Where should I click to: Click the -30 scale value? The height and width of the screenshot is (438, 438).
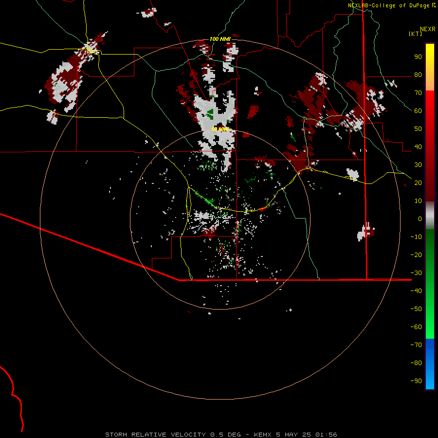(x=416, y=273)
